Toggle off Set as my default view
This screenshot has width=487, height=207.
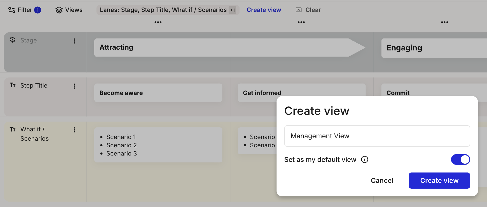[460, 159]
